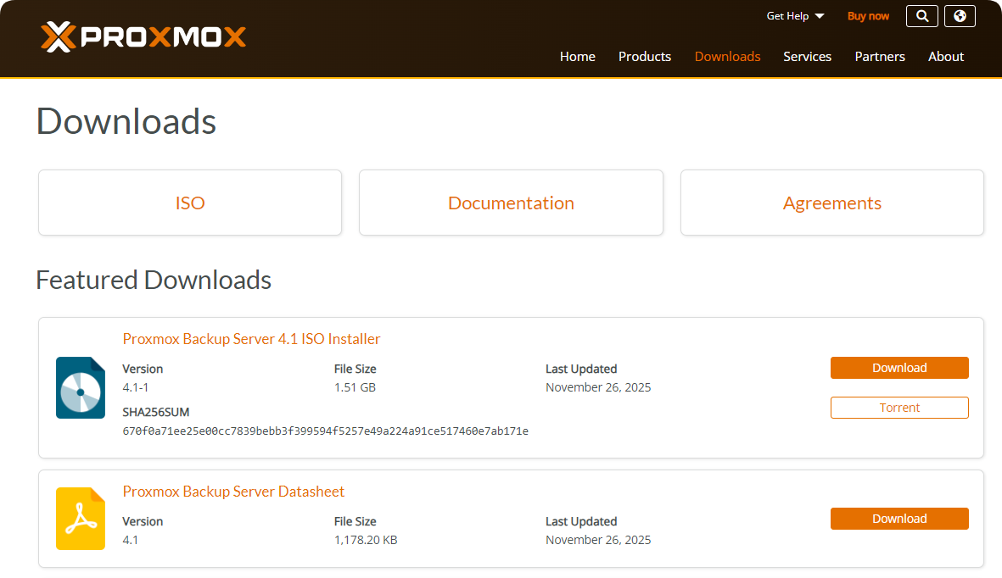The height and width of the screenshot is (578, 1002).
Task: Open the Partners menu item
Action: (879, 57)
